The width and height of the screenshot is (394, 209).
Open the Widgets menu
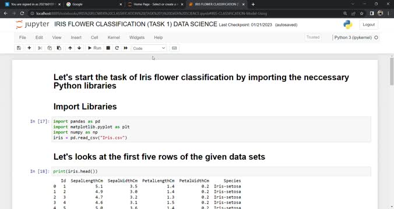pyautogui.click(x=137, y=37)
